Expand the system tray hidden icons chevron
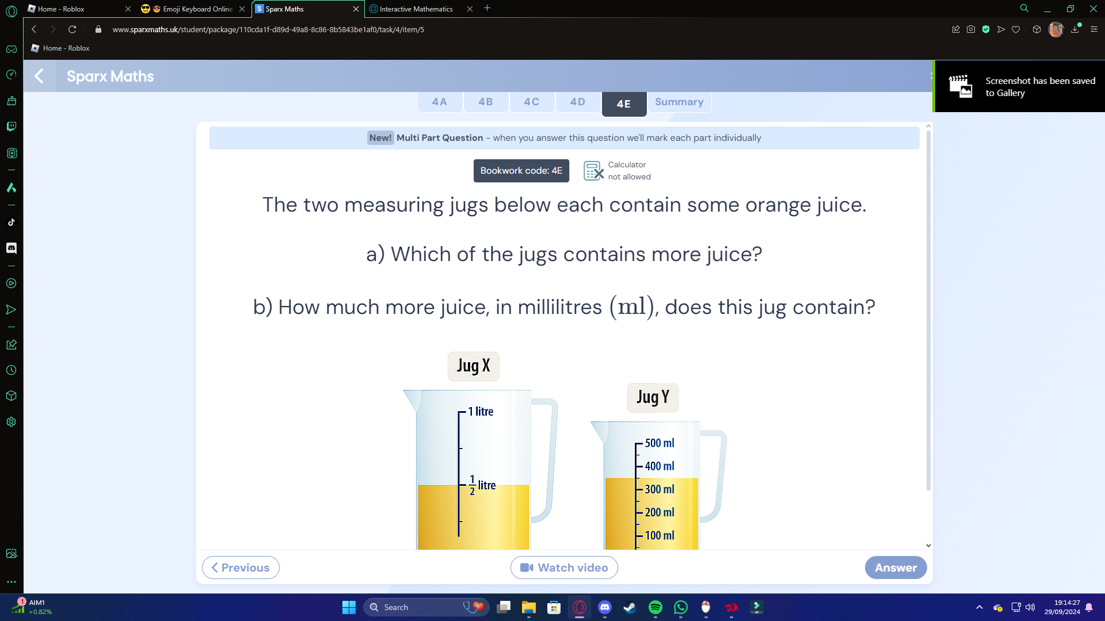The width and height of the screenshot is (1105, 621). [x=980, y=607]
